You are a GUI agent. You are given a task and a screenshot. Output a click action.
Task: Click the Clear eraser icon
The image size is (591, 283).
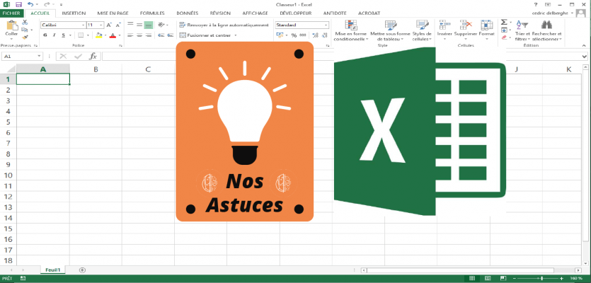[504, 37]
